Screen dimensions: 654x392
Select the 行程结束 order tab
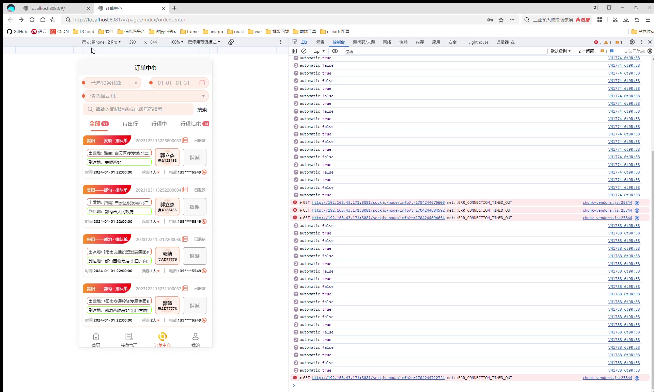[x=191, y=124]
